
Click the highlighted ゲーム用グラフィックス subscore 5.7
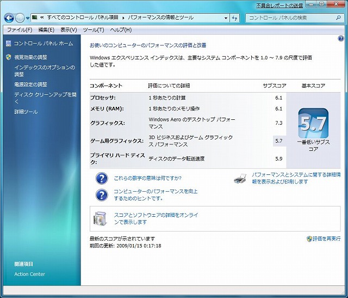pyautogui.click(x=279, y=141)
